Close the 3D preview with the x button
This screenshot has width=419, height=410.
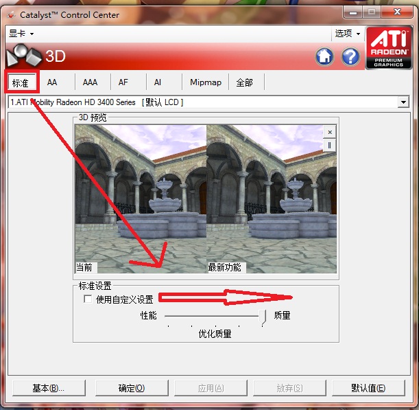(330, 132)
